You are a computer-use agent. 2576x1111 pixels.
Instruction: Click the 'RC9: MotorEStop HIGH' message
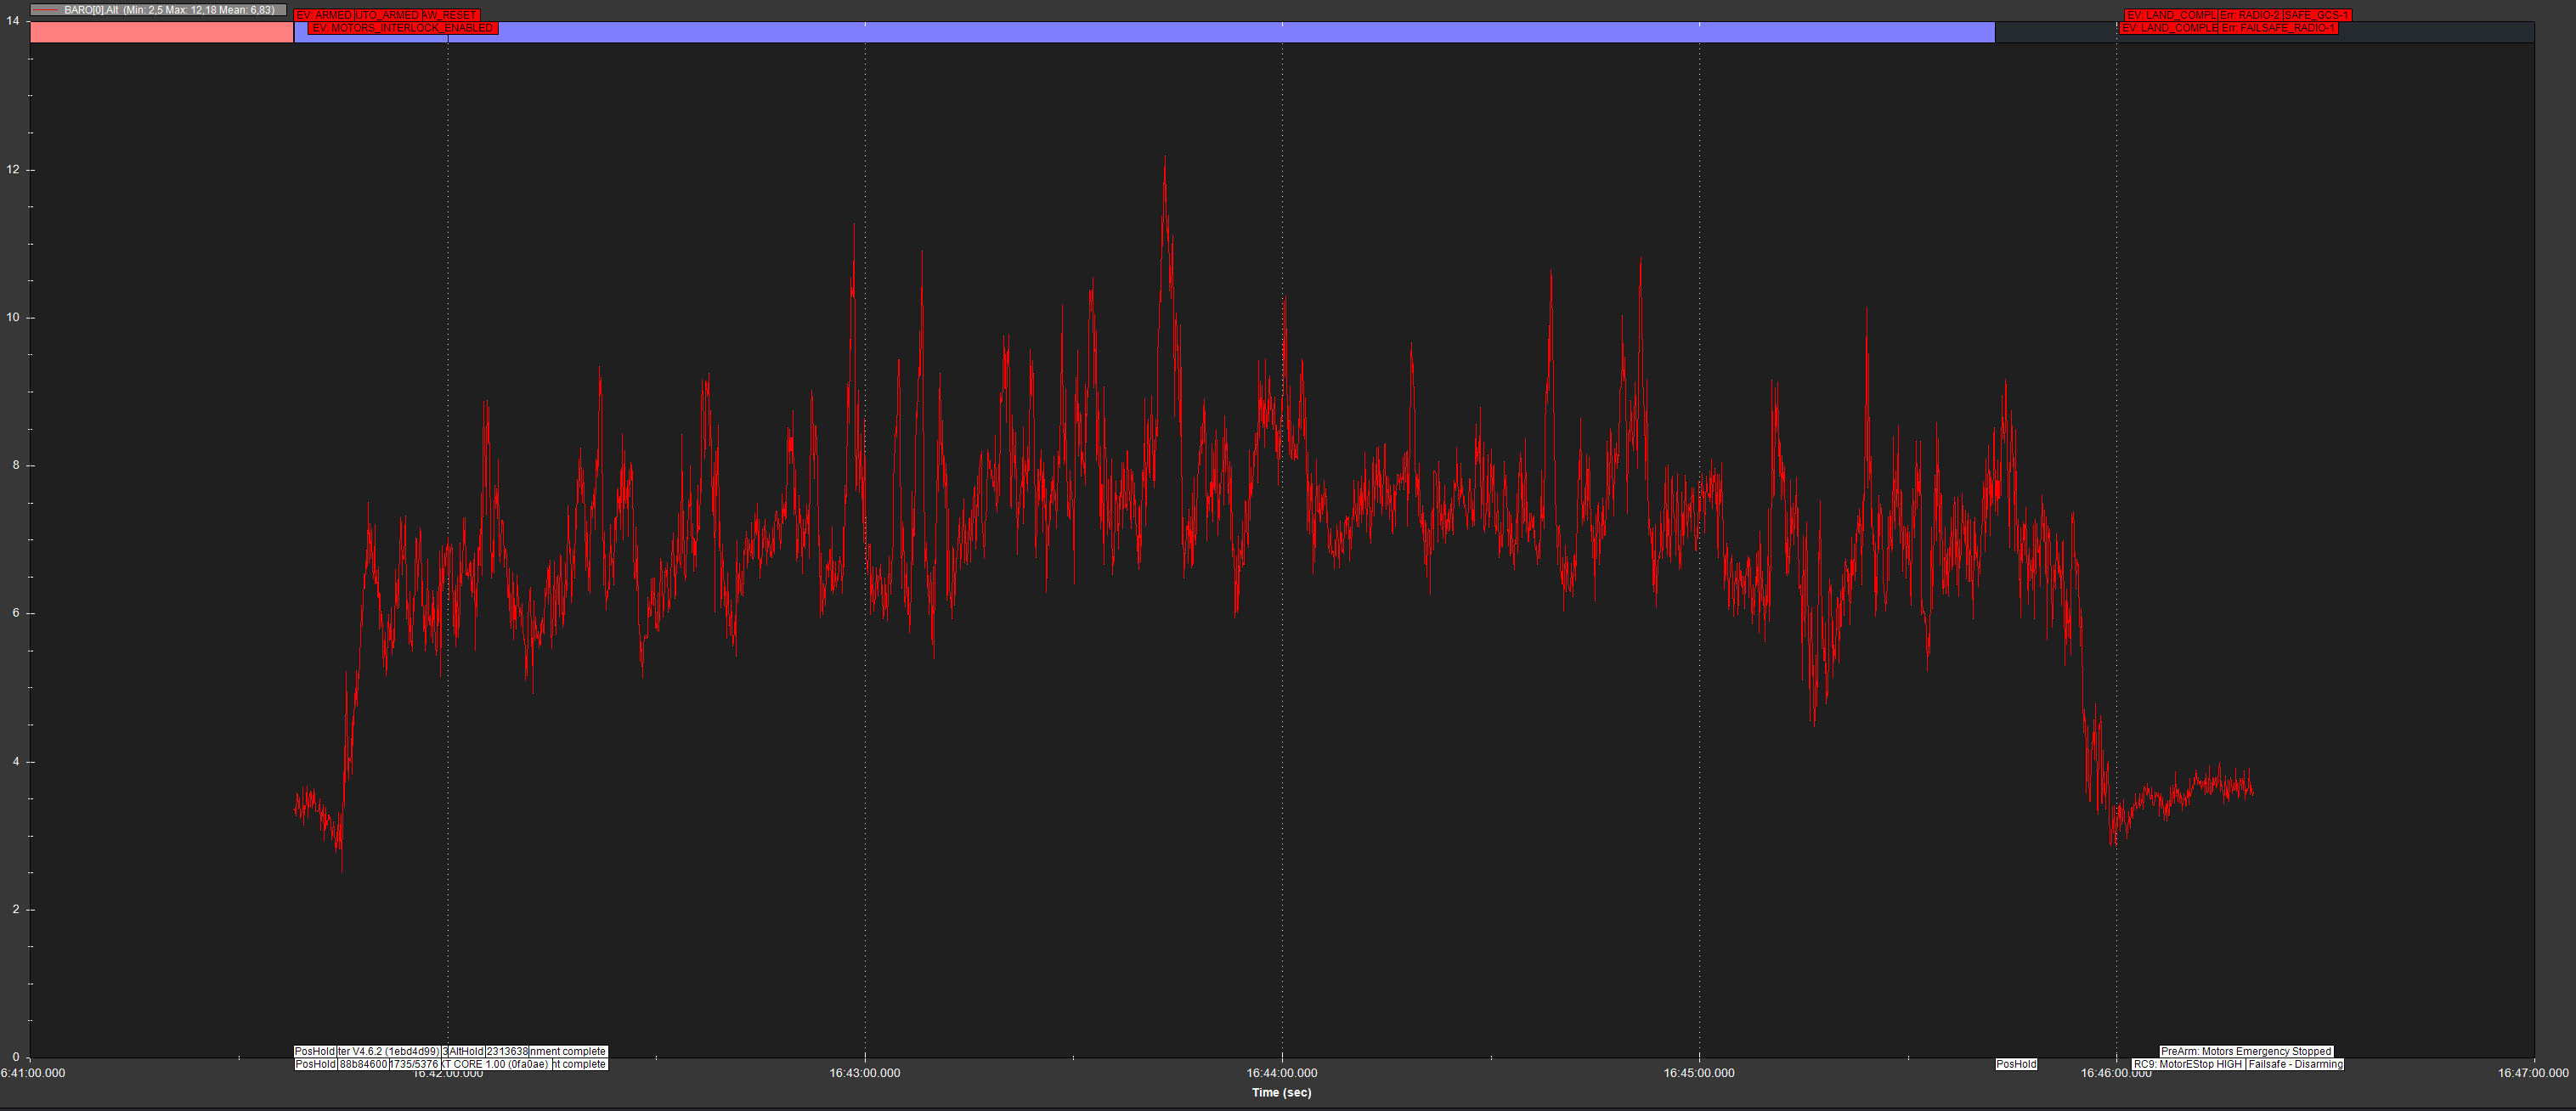[2188, 1064]
